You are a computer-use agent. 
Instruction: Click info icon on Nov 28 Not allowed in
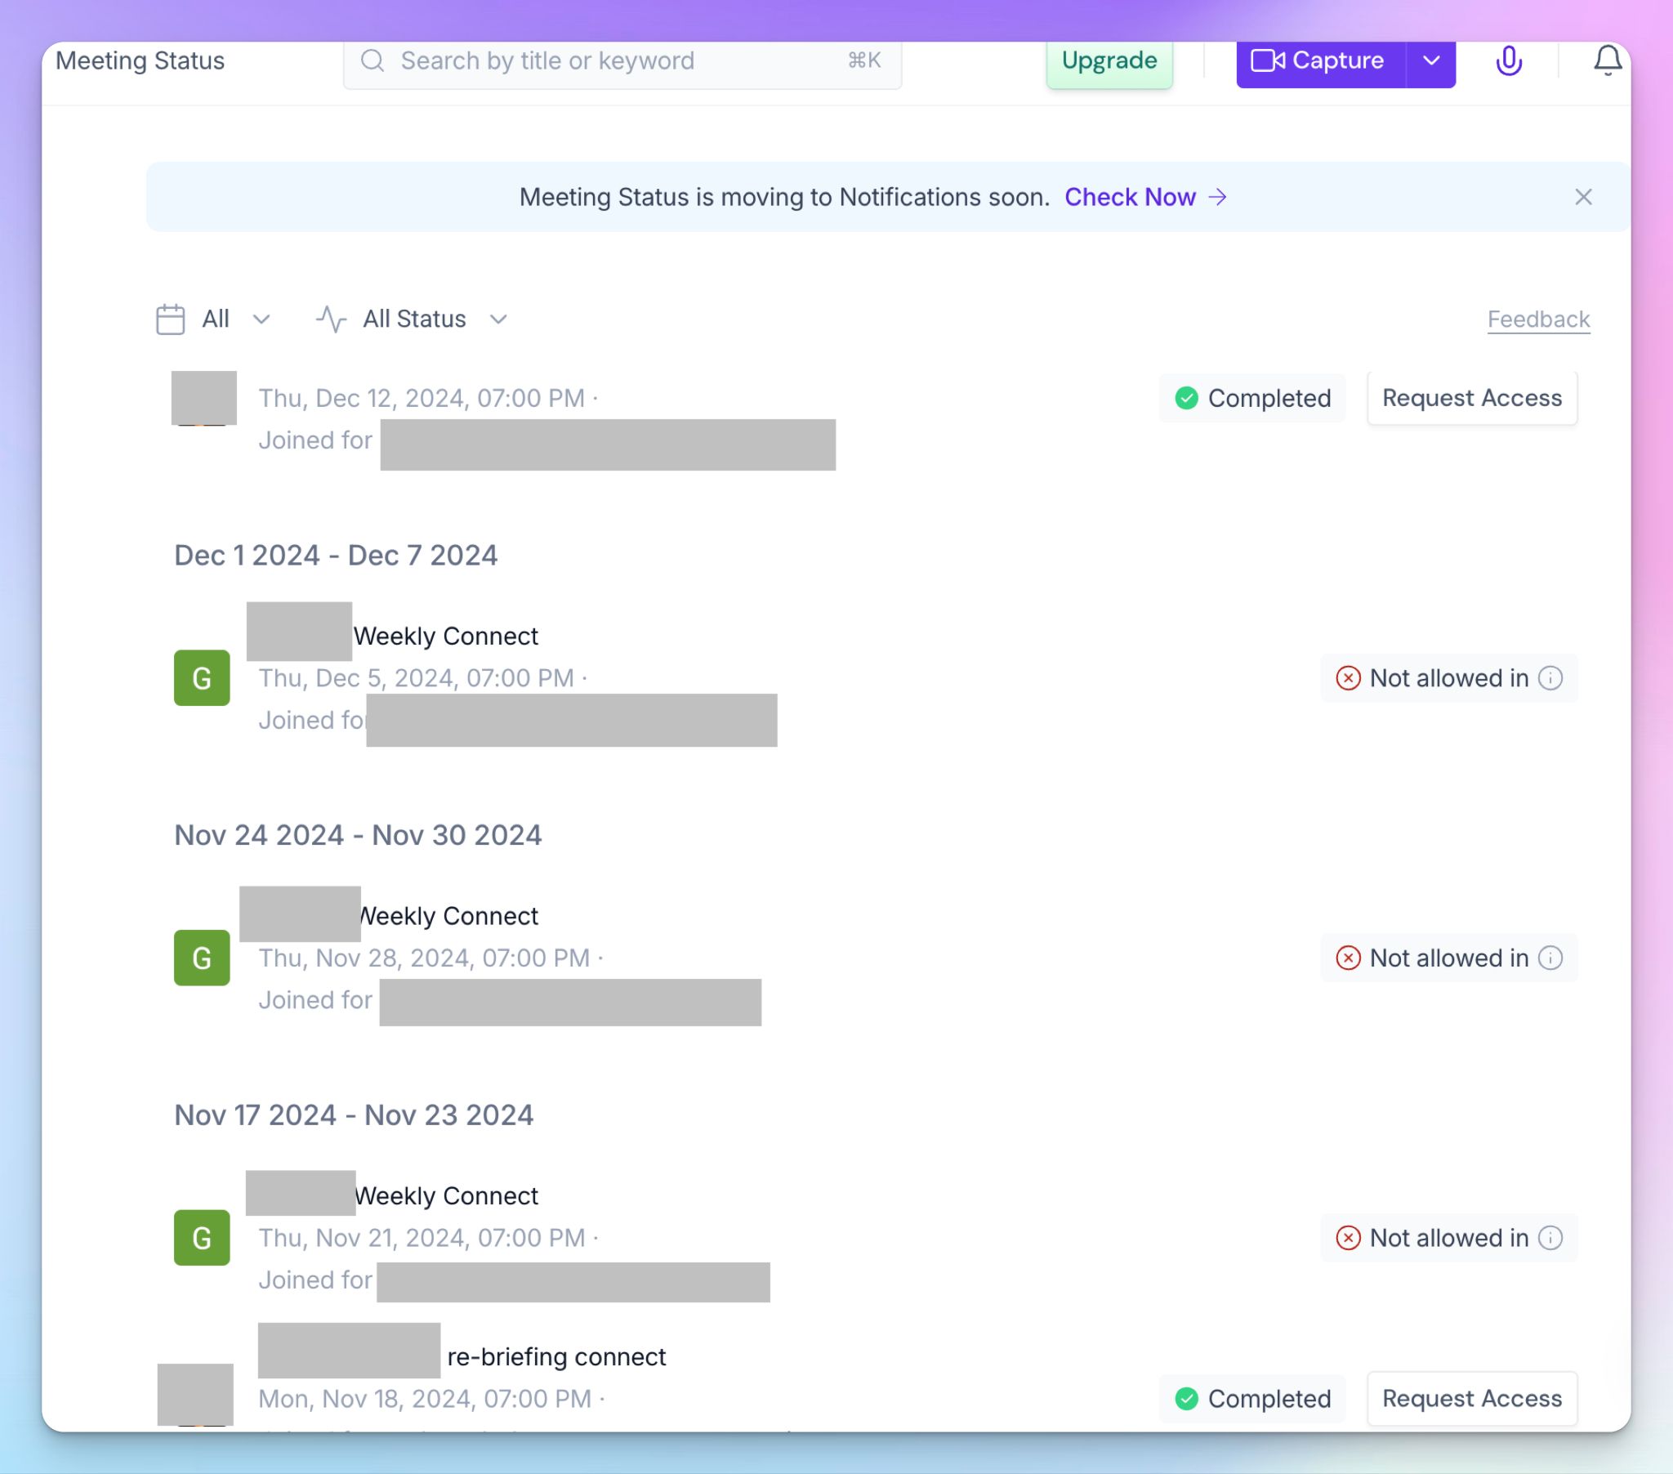pyautogui.click(x=1550, y=958)
